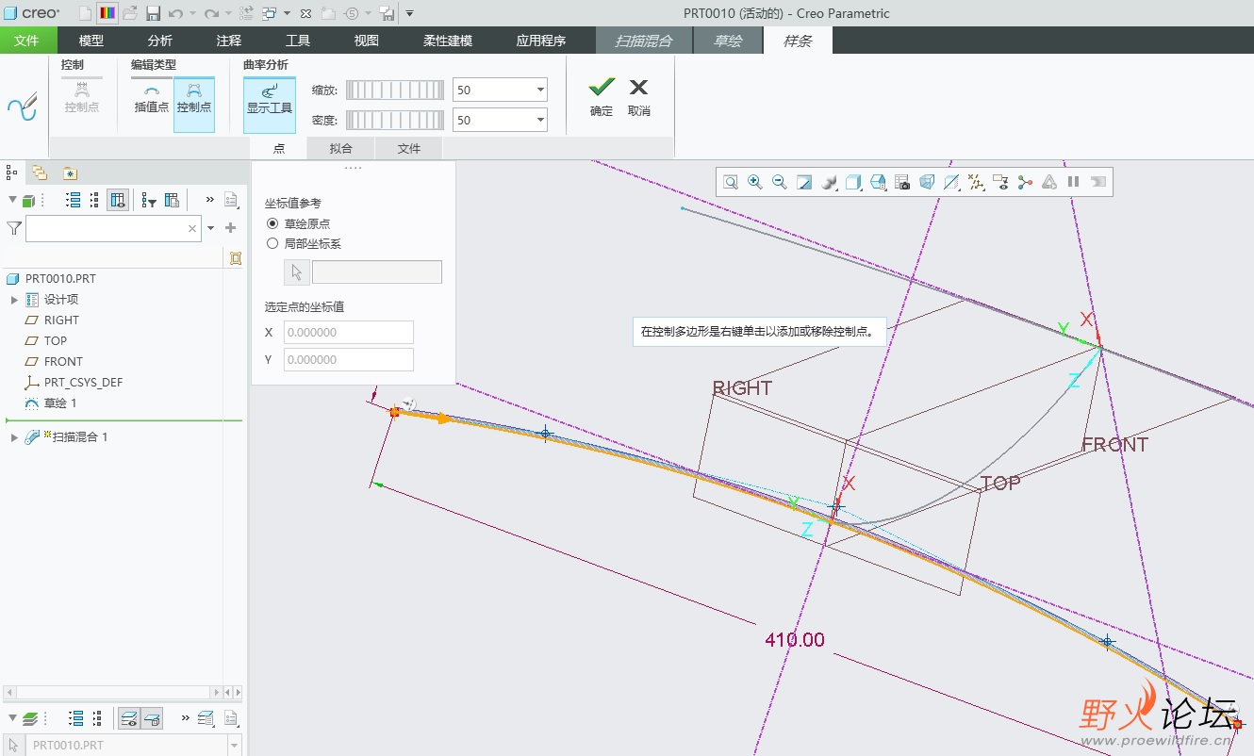
Task: Open the 文件 panel tab below the ribbon
Action: click(x=409, y=148)
